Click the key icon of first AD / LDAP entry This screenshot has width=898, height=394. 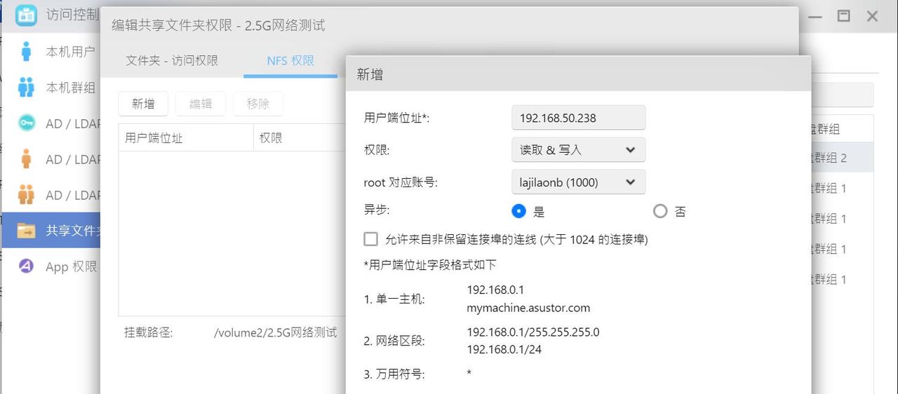[27, 123]
